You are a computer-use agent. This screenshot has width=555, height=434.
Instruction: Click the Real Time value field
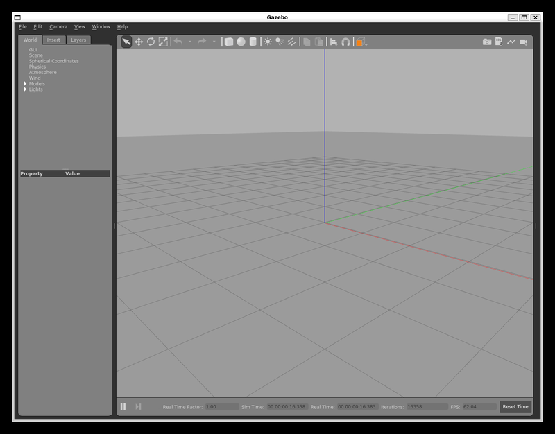pos(357,406)
